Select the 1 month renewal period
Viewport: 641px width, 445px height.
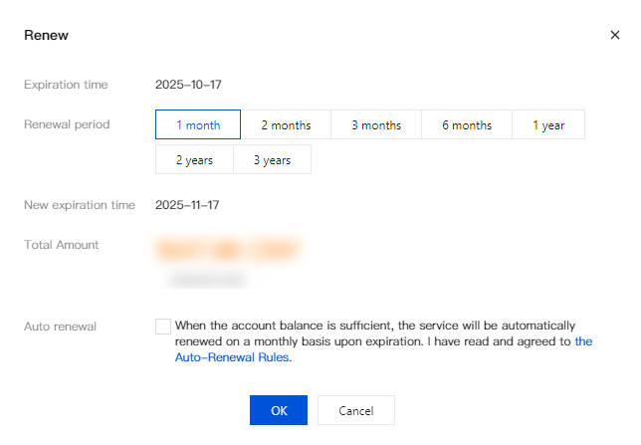197,124
